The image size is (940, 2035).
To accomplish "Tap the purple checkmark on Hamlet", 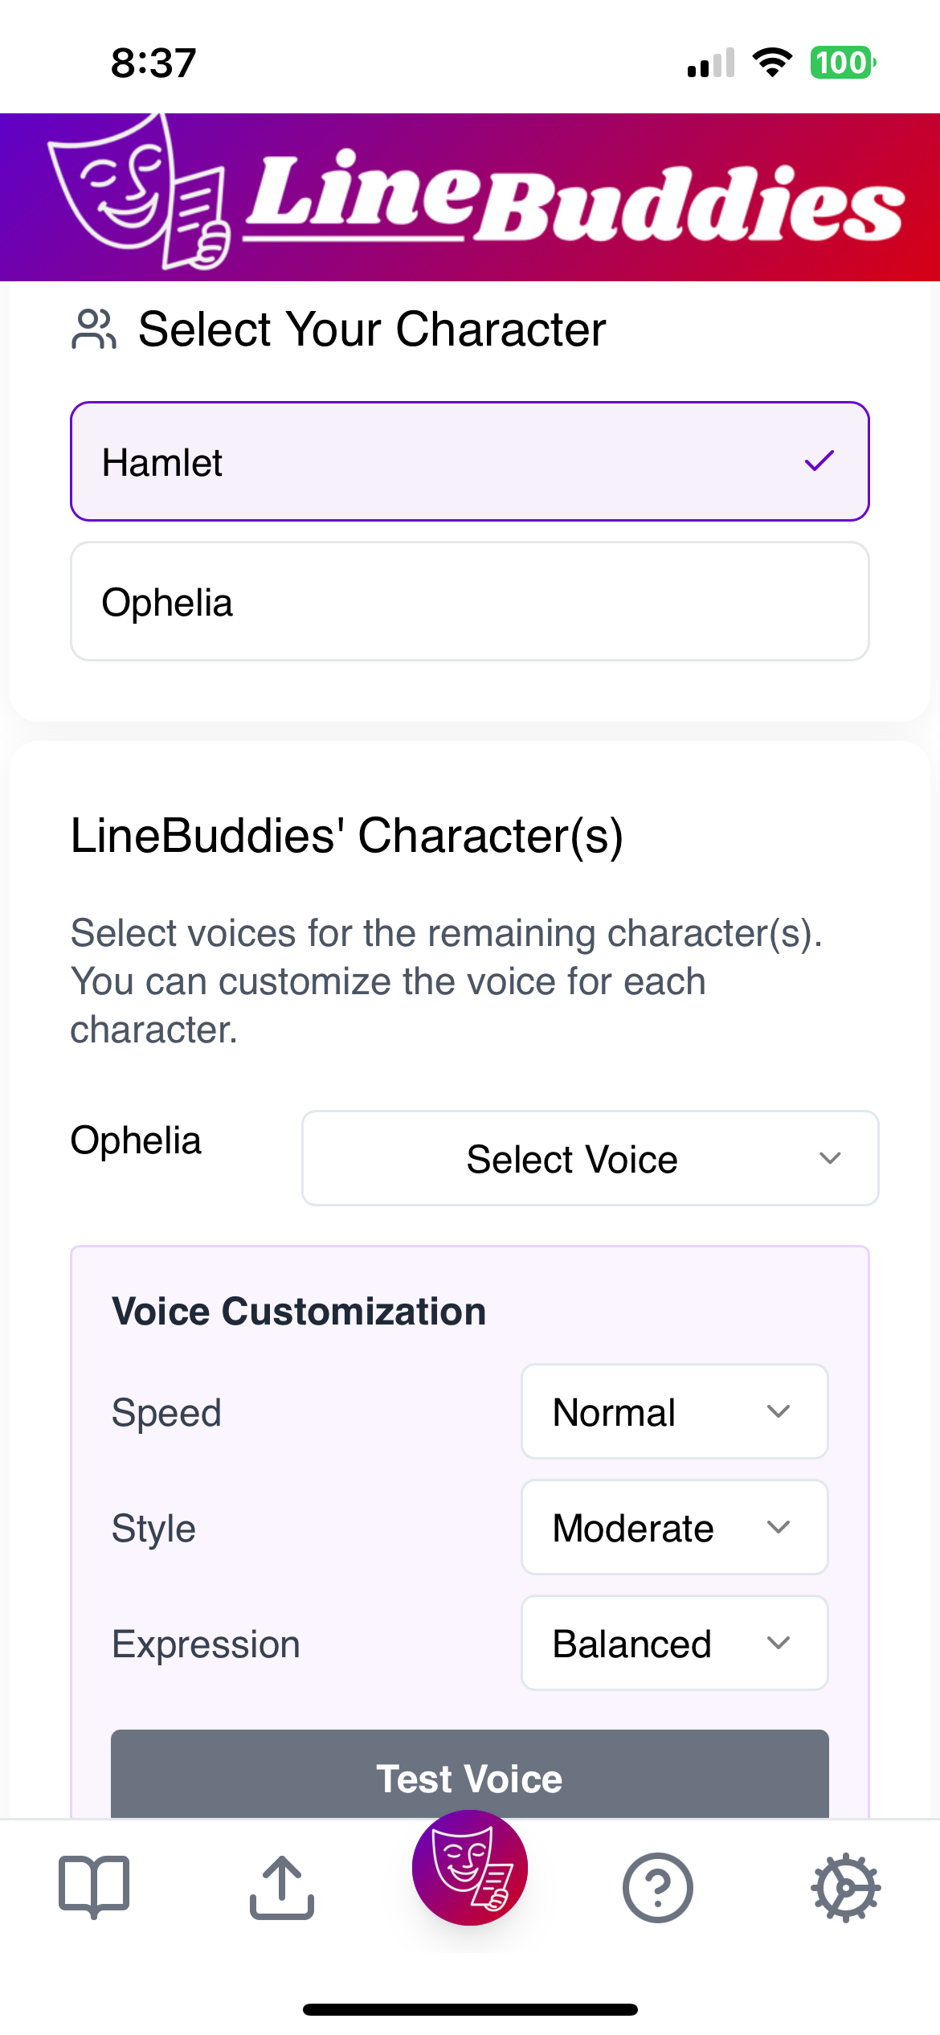I will tap(819, 461).
